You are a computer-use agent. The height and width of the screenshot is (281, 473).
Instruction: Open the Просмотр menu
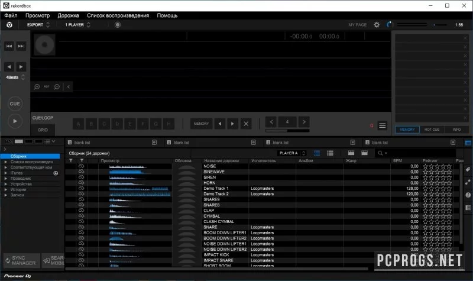(37, 16)
